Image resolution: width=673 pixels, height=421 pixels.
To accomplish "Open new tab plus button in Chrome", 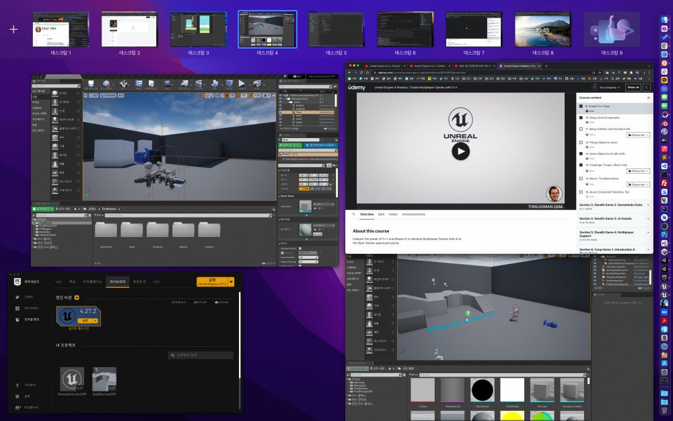I will point(546,66).
